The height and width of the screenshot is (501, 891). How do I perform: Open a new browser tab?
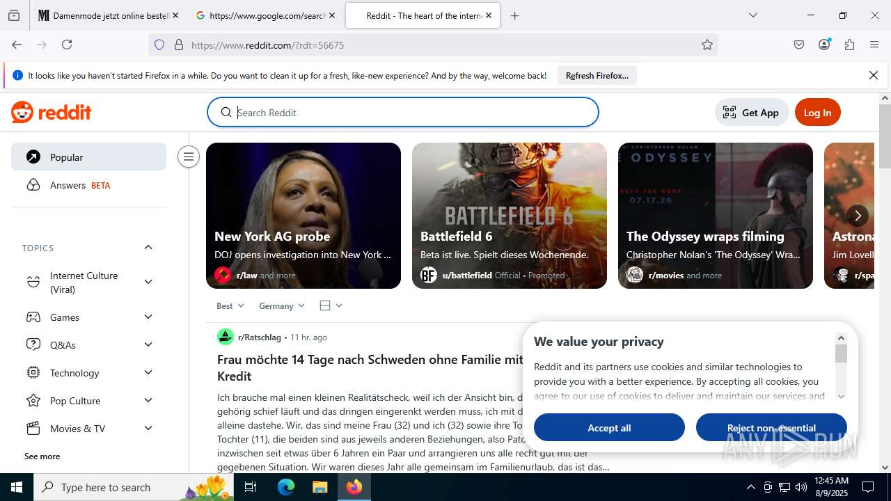click(x=515, y=15)
